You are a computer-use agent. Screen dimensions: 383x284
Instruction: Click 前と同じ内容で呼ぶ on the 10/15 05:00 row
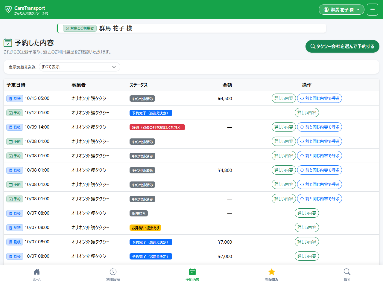coord(320,98)
